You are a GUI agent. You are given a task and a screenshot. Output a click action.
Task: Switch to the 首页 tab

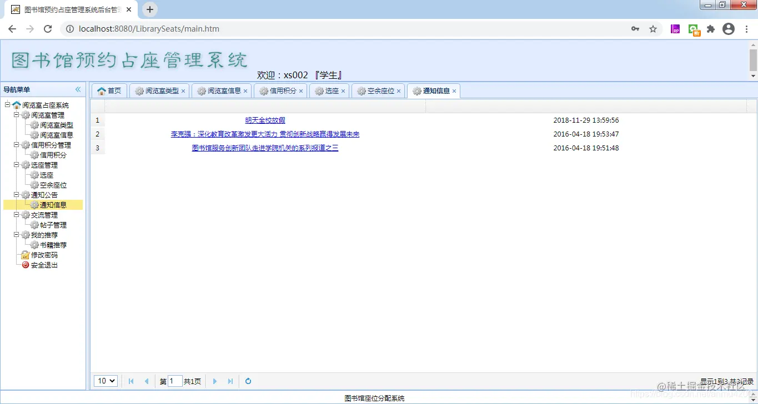(109, 91)
